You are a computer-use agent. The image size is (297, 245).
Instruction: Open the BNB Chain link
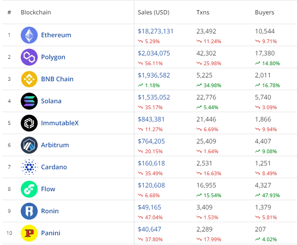pyautogui.click(x=57, y=79)
